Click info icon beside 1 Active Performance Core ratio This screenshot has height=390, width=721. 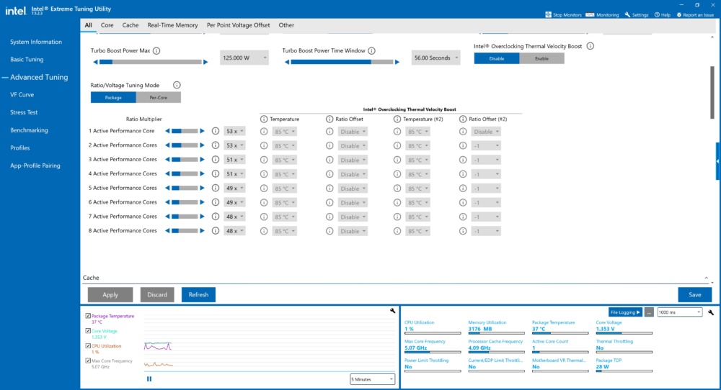(x=215, y=131)
